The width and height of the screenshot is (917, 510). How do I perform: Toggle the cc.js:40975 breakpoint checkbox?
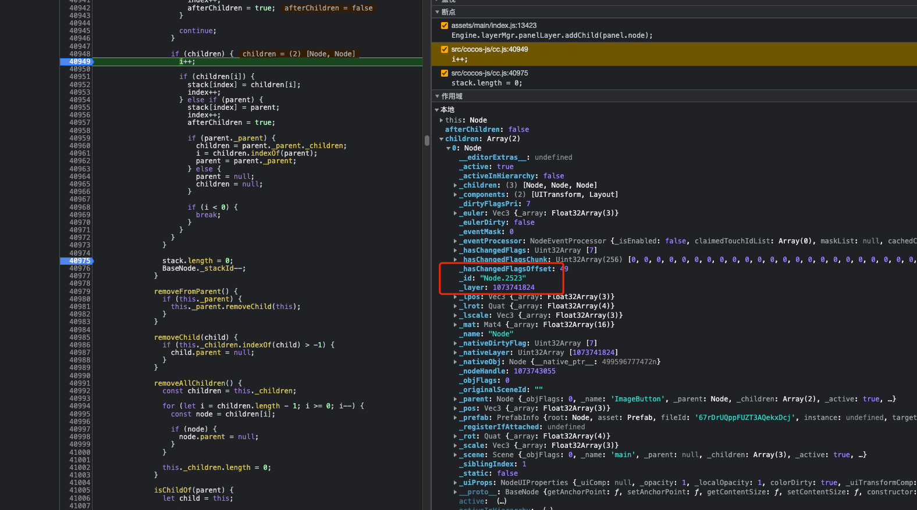point(445,73)
